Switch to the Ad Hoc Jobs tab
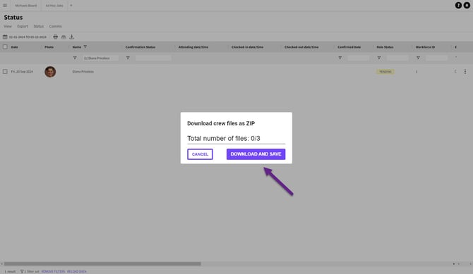Viewport: 473px width, 274px height. click(x=54, y=6)
